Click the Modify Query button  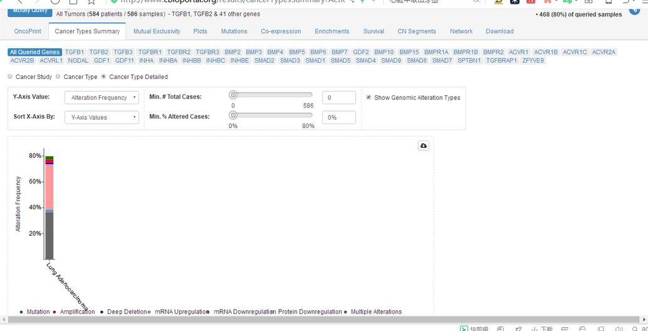point(30,11)
